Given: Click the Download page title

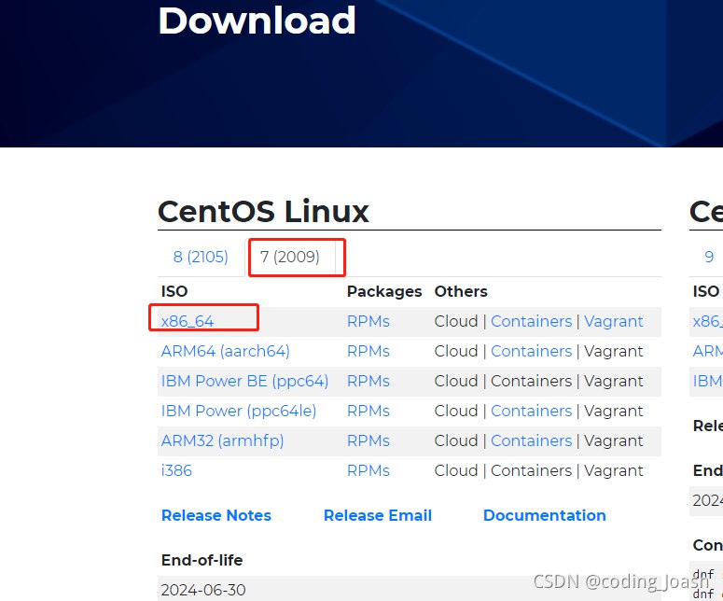Looking at the screenshot, I should tap(257, 21).
